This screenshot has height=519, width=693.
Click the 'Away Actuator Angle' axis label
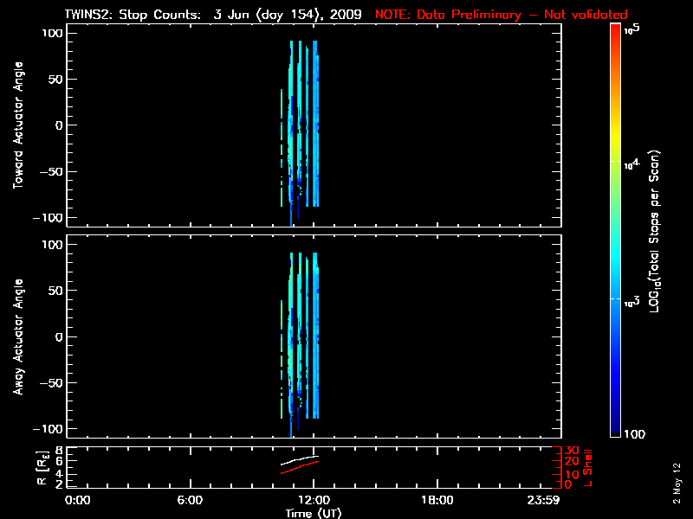17,337
